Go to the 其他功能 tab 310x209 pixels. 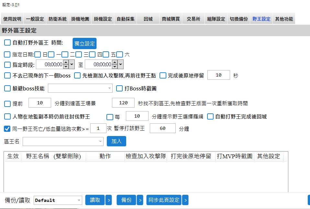[x=284, y=19]
